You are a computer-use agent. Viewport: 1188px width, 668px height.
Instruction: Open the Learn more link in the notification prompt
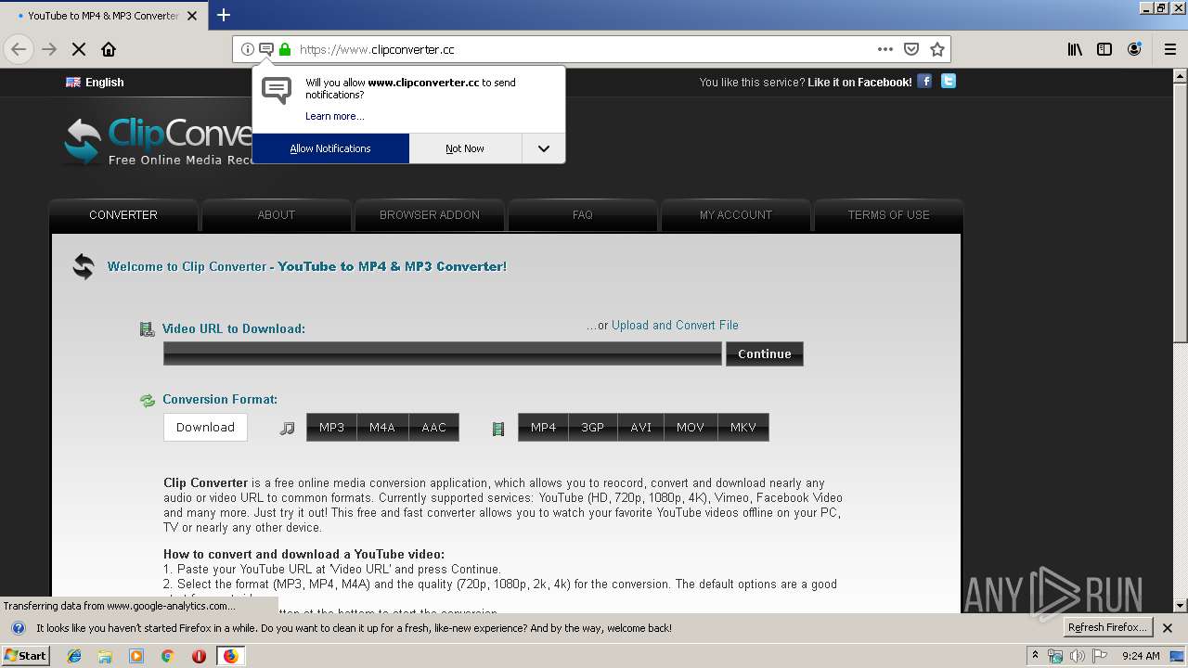coord(335,116)
